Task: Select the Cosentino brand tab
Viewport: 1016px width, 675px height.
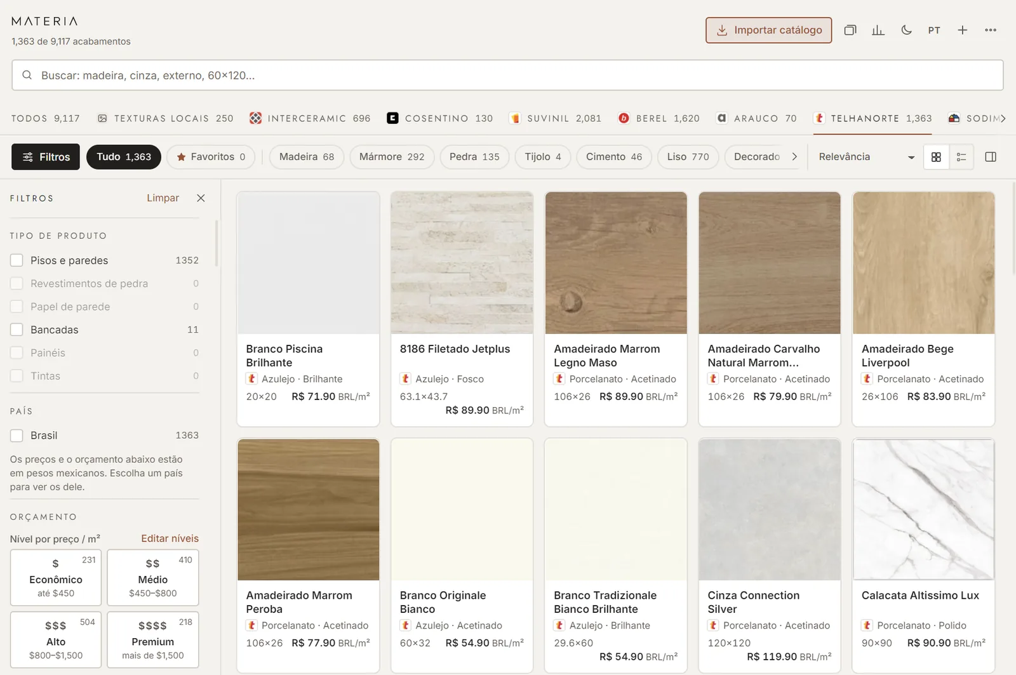Action: [440, 118]
